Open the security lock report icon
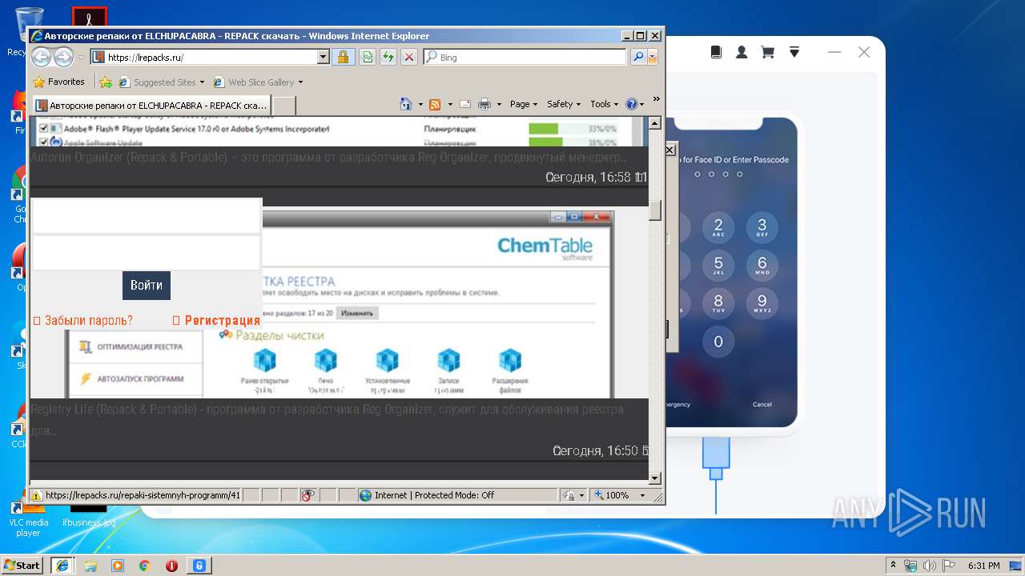 [343, 57]
